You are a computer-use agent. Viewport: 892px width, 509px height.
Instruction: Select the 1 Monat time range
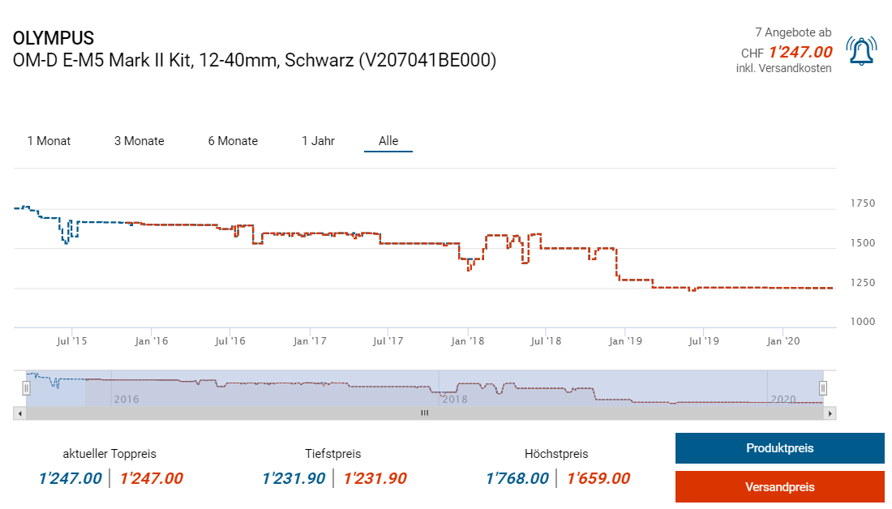49,141
